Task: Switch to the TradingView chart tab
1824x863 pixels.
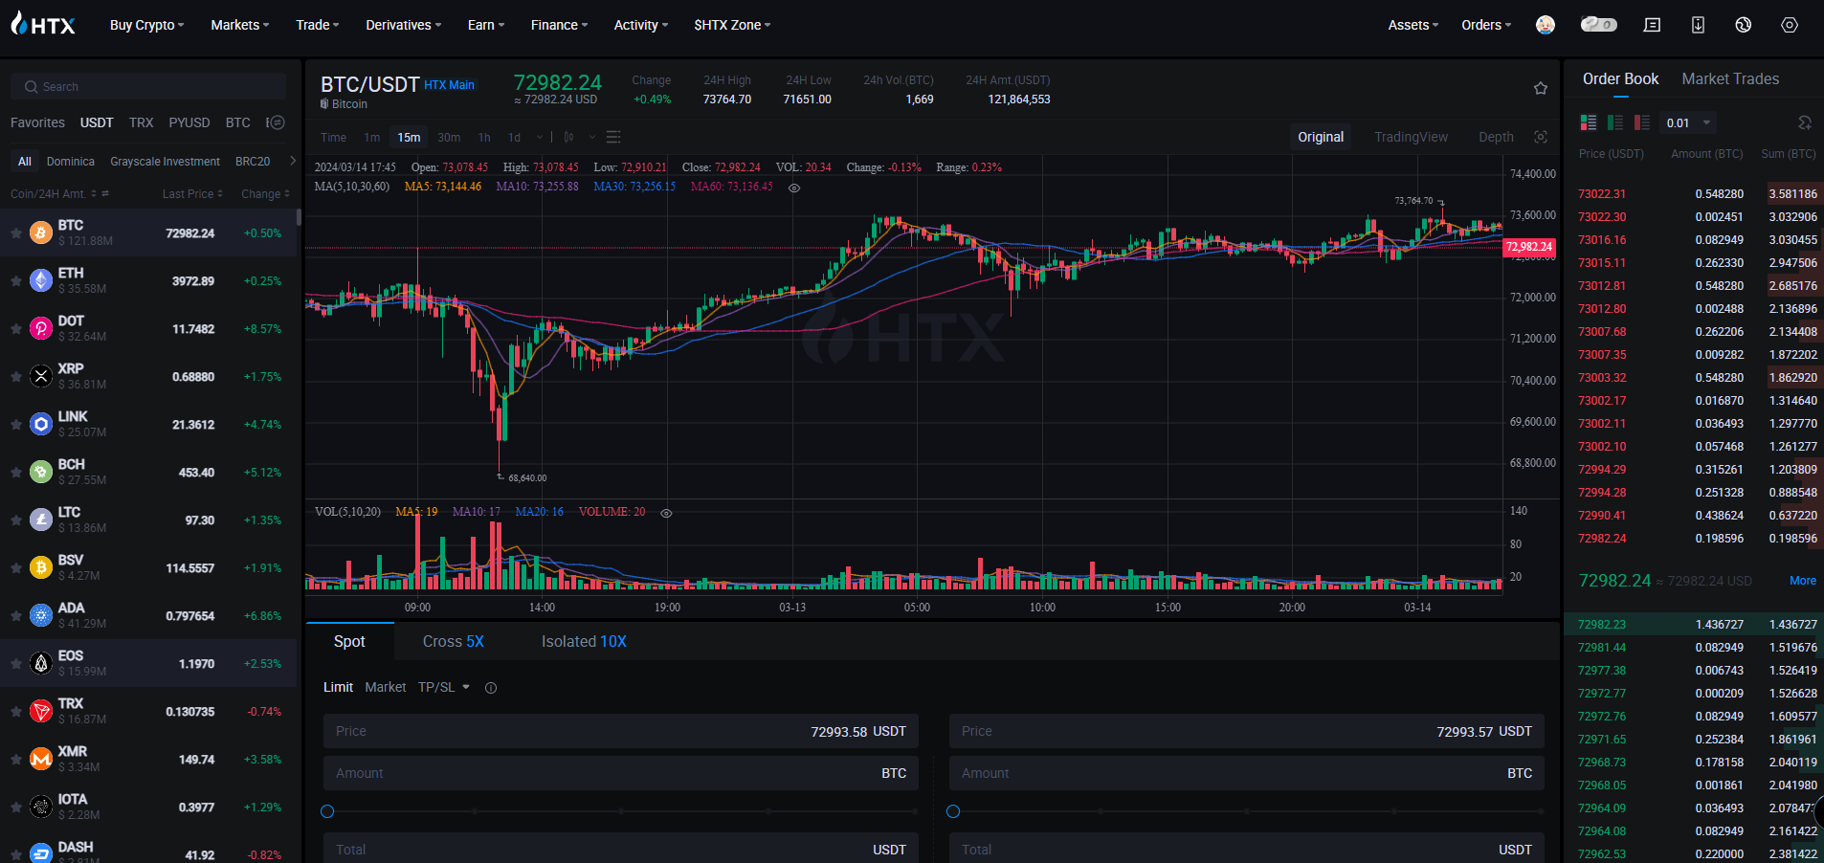Action: [x=1411, y=137]
